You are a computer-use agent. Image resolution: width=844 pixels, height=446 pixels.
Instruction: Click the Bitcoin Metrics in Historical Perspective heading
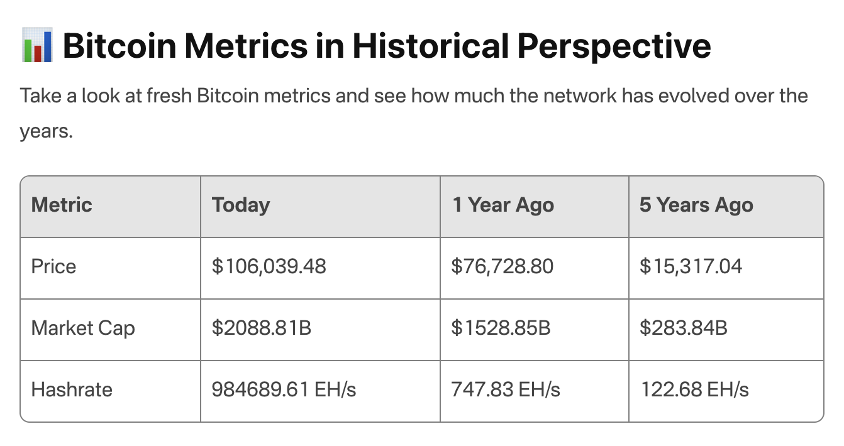[387, 46]
